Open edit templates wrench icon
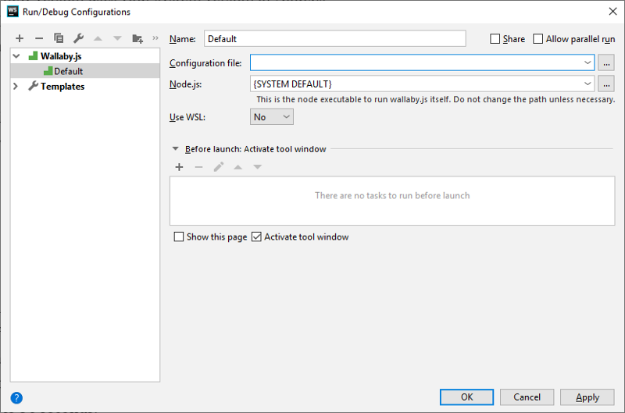The height and width of the screenshot is (413, 625). (x=79, y=38)
